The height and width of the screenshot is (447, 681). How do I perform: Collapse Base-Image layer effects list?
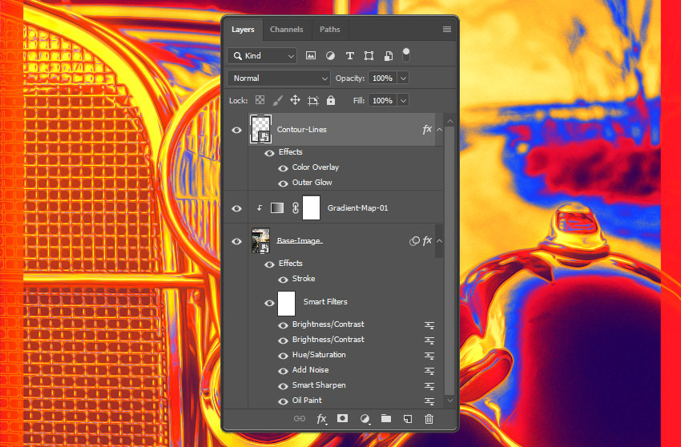[x=440, y=240]
